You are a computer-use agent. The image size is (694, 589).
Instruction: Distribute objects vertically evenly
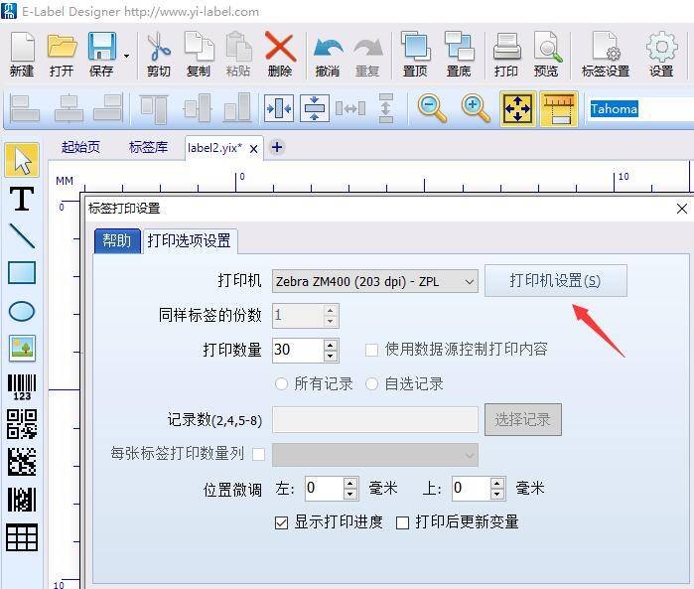tap(386, 108)
